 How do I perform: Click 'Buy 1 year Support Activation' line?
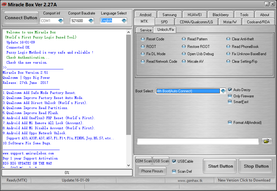[30, 158]
